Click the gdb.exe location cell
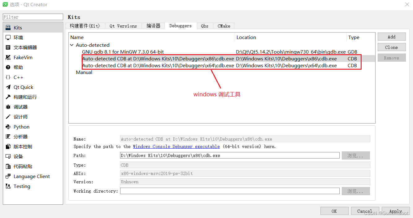The width and height of the screenshot is (413, 218). click(x=291, y=52)
